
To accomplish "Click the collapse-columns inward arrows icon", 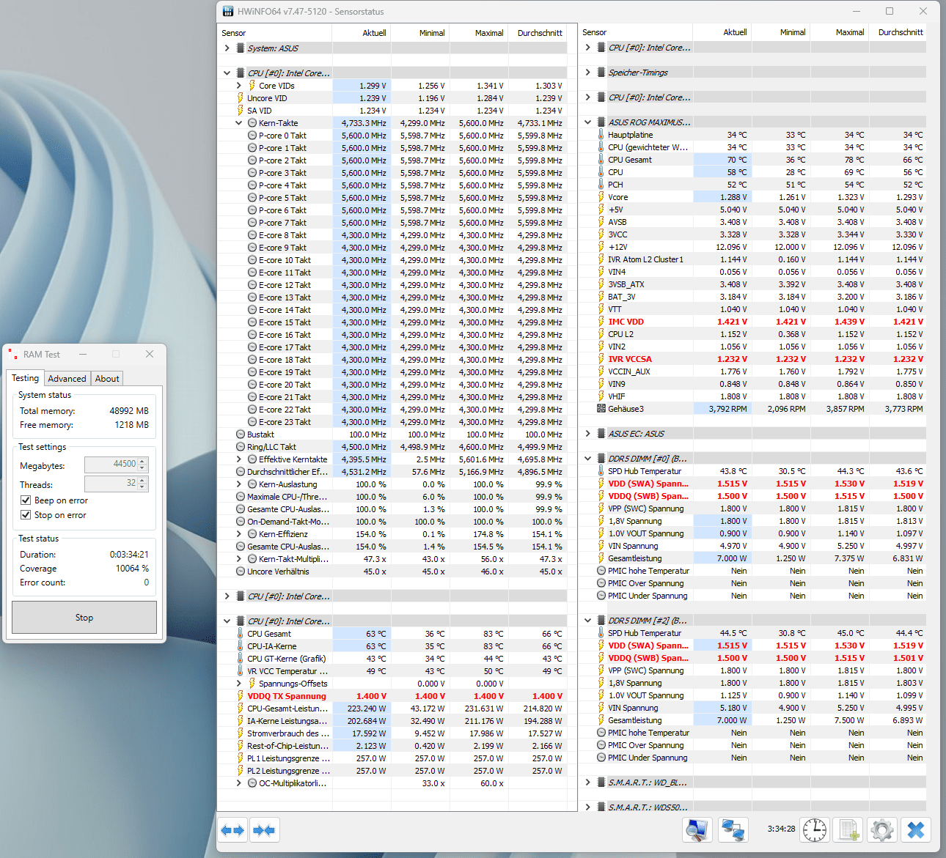I will click(263, 830).
